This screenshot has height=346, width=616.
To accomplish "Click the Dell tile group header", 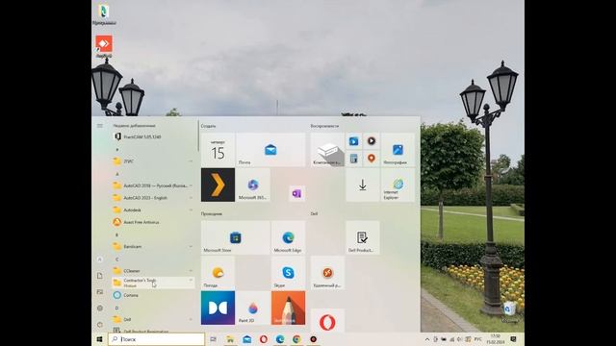I will click(x=314, y=213).
